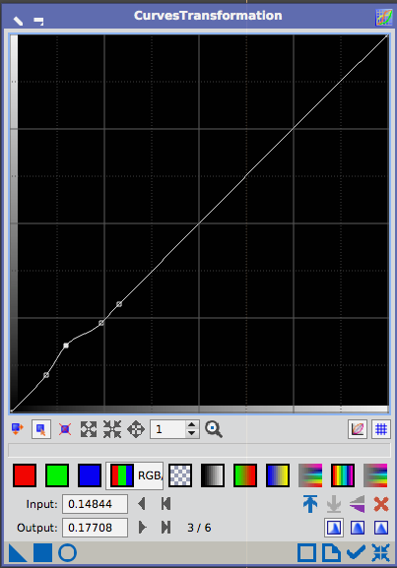This screenshot has width=397, height=568.
Task: Go to the next curve point
Action: [143, 528]
